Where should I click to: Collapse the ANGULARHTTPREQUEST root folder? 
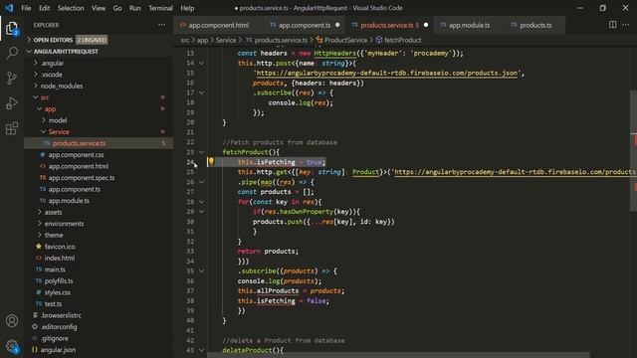coord(66,51)
